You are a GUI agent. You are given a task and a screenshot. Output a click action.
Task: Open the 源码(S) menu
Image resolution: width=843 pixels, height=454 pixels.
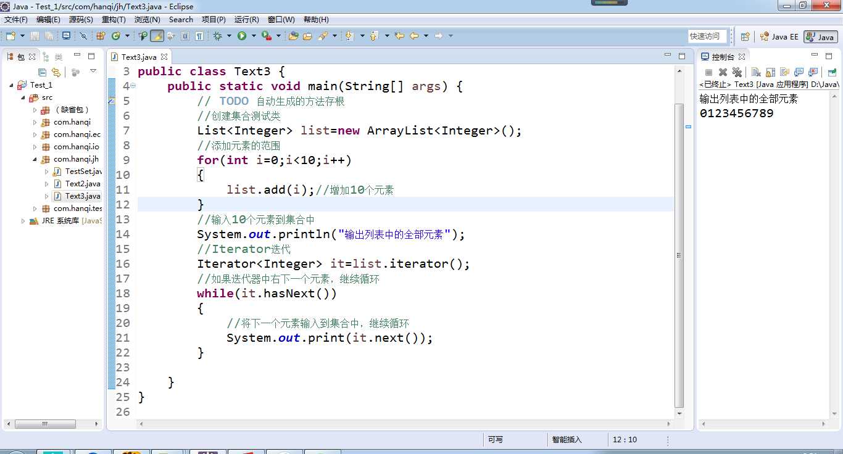[81, 20]
